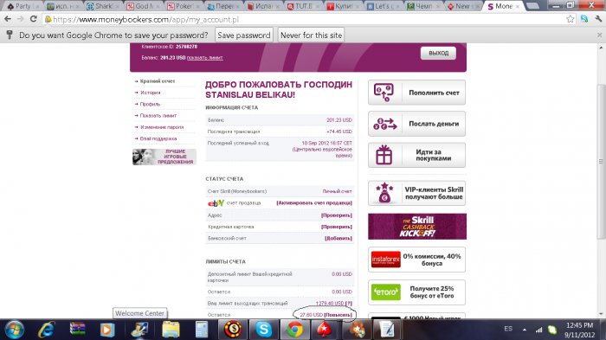Open История in sidebar
Screen dimensions: 606x340
pyautogui.click(x=150, y=93)
